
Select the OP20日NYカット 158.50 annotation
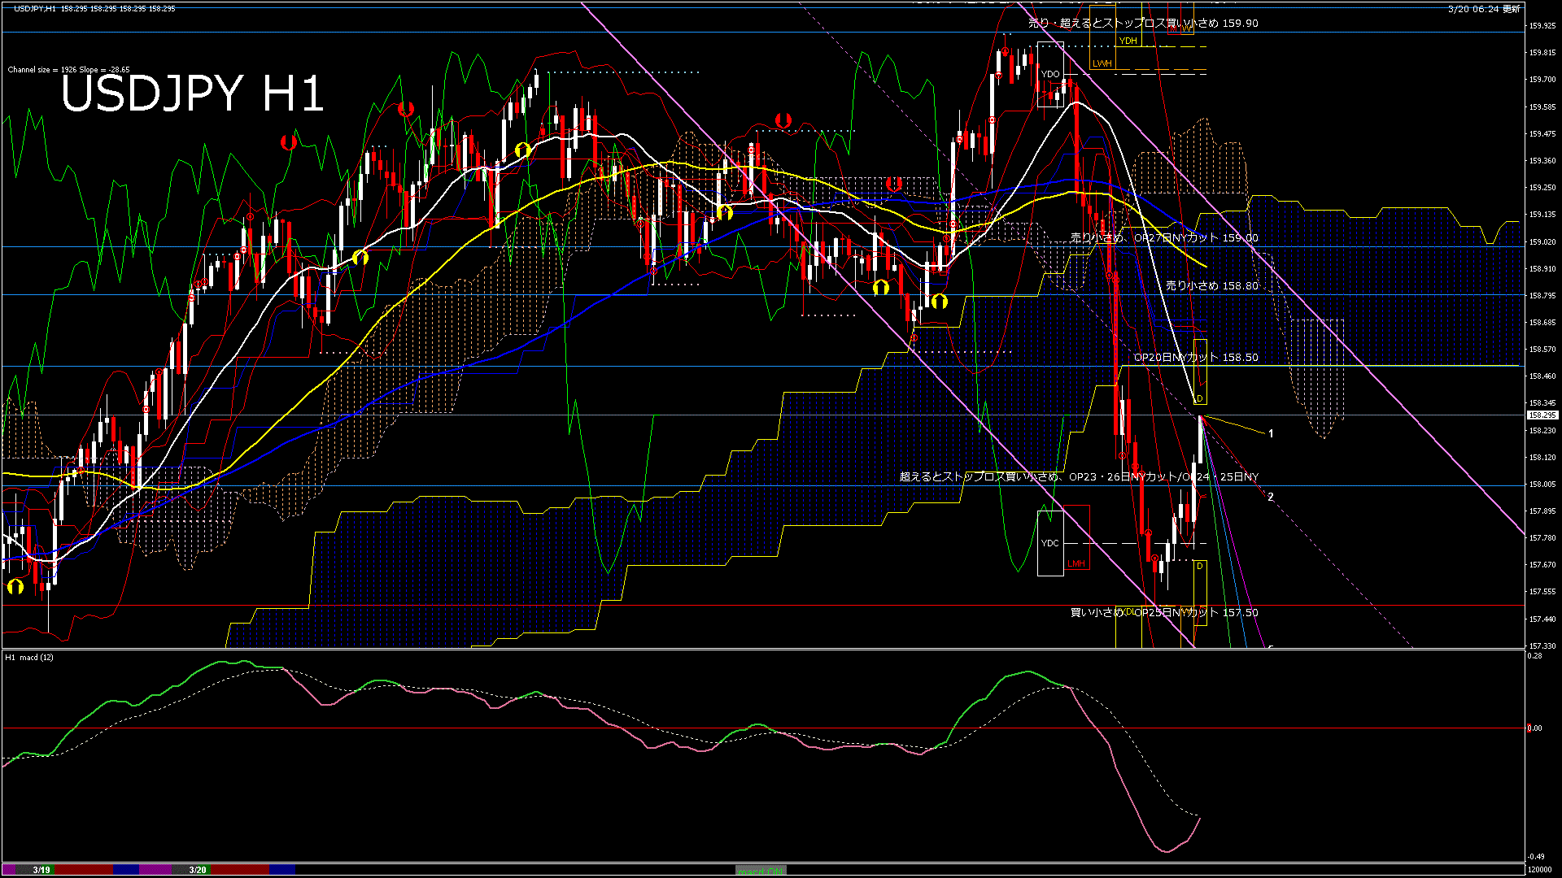[x=1196, y=358]
